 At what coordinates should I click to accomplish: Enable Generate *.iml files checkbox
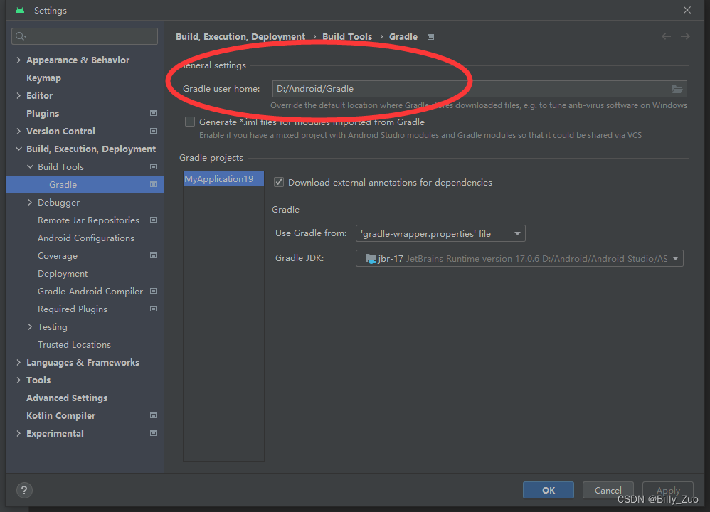[x=190, y=122]
